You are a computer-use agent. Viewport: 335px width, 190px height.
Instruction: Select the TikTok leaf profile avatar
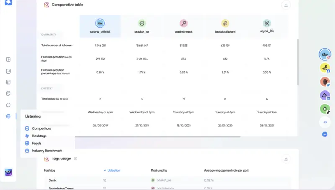(325, 109)
